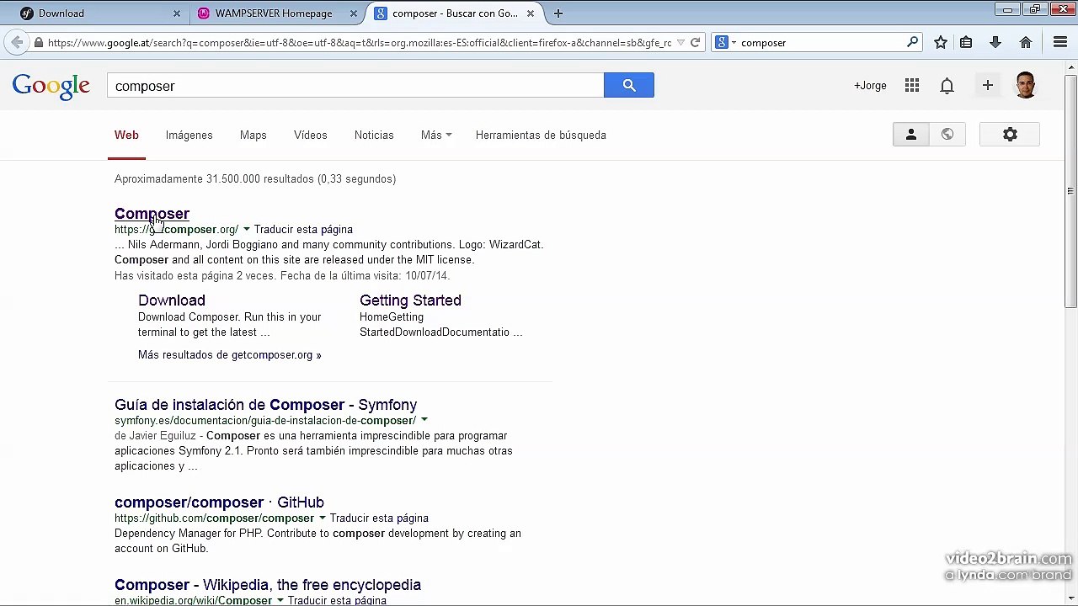The width and height of the screenshot is (1078, 606).
Task: Reload the page with the refresh icon
Action: [x=695, y=42]
